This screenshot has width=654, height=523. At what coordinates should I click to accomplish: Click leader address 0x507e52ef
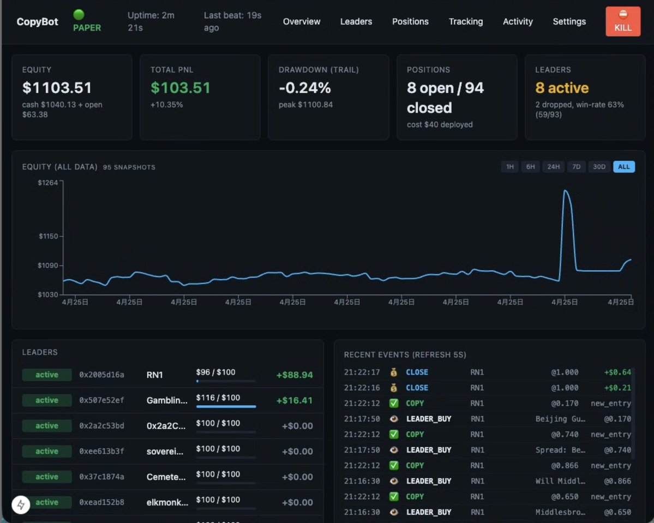[x=102, y=400]
